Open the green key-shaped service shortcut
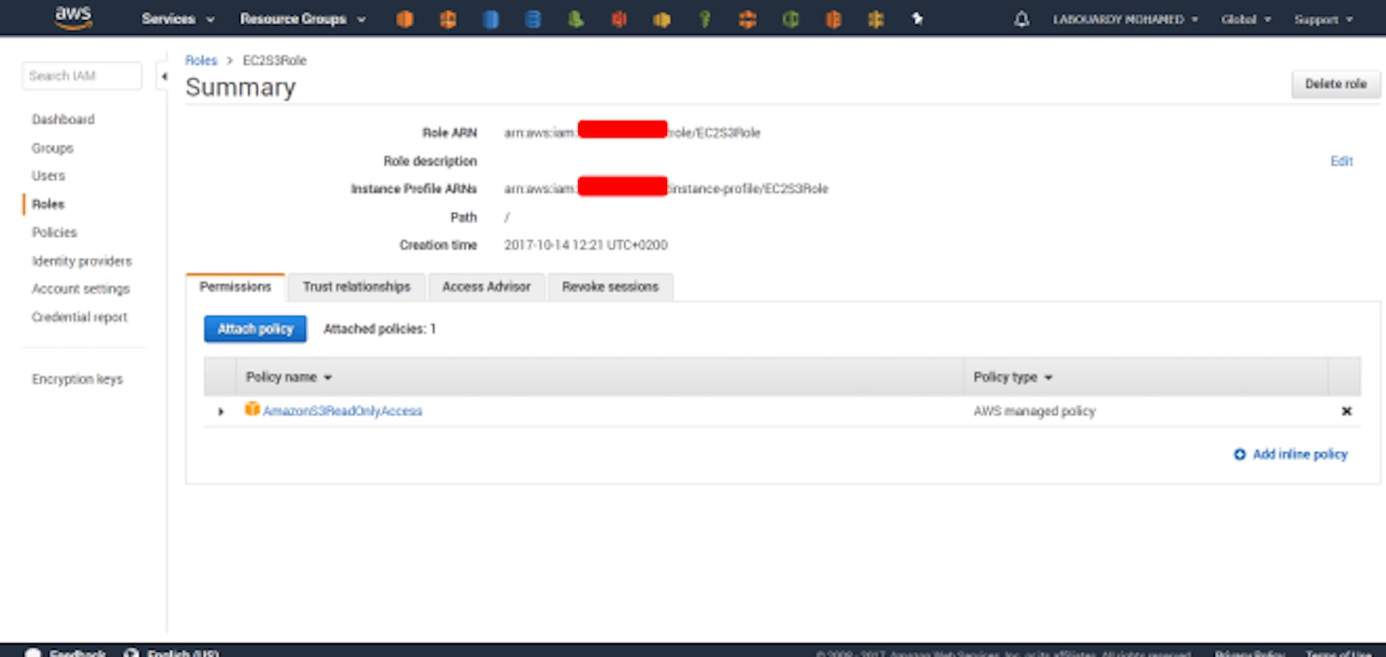The width and height of the screenshot is (1386, 657). 705,19
